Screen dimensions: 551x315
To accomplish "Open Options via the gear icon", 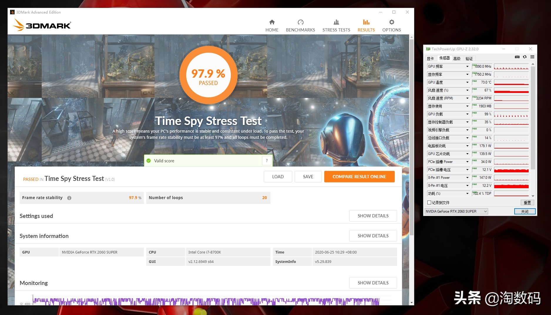I will point(391,22).
